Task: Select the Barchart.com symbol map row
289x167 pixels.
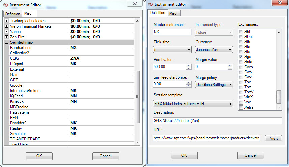Action: tap(72, 48)
